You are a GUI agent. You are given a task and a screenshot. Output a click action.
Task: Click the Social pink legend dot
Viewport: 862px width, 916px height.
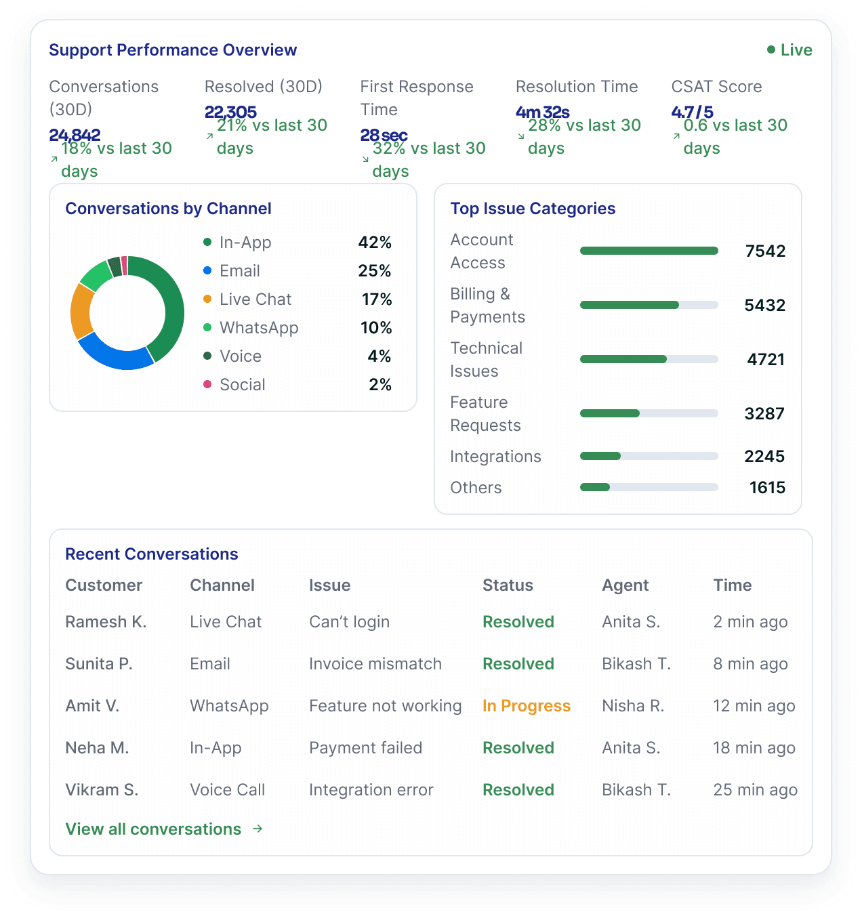207,384
